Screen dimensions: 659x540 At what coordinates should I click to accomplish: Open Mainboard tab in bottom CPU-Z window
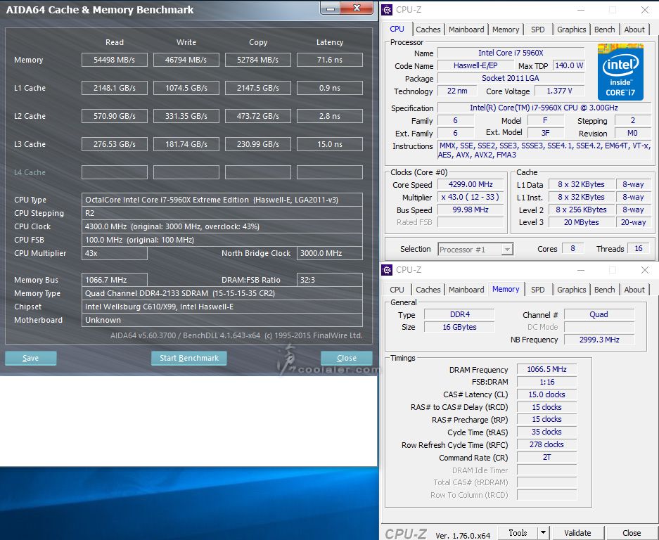coord(466,290)
